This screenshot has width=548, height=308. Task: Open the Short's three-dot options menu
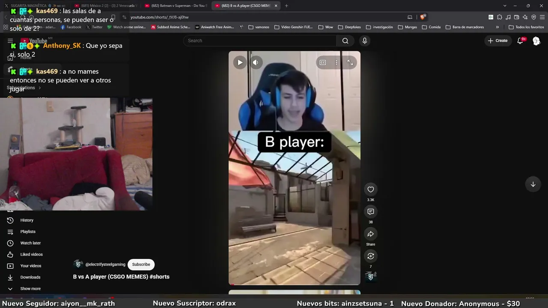pyautogui.click(x=337, y=62)
